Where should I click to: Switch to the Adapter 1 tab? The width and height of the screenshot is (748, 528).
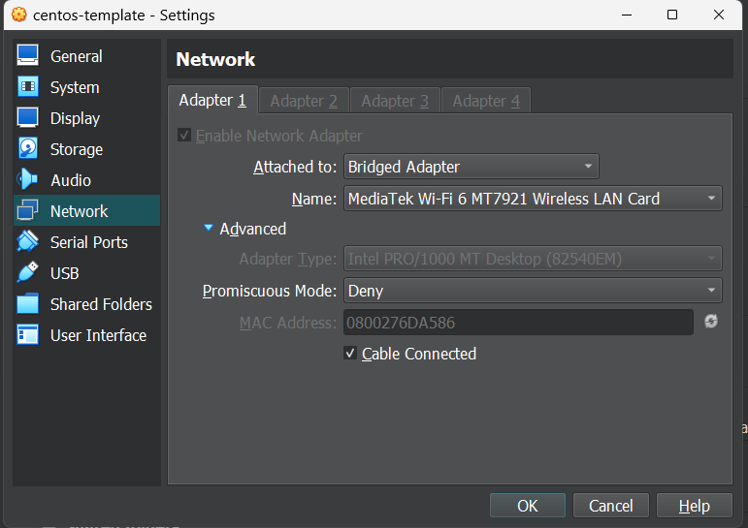(x=212, y=101)
